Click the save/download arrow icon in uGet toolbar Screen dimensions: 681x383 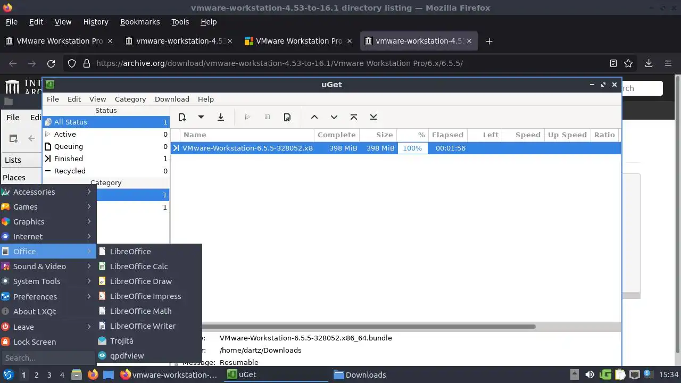pos(221,117)
